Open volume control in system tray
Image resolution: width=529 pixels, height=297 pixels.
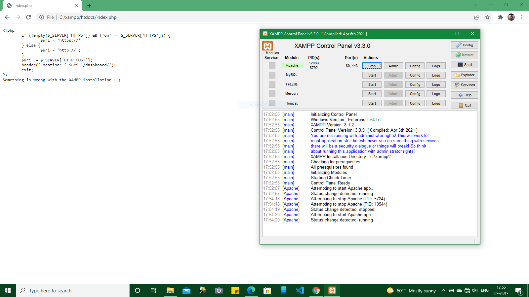coord(475,290)
